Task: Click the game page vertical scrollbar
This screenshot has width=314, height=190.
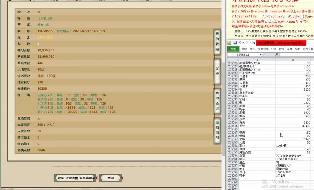Action: coord(223,109)
